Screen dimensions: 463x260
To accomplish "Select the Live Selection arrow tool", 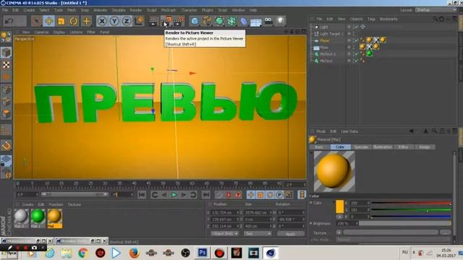I will [36, 21].
